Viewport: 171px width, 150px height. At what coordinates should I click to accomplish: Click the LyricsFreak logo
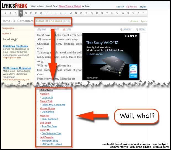14,6
